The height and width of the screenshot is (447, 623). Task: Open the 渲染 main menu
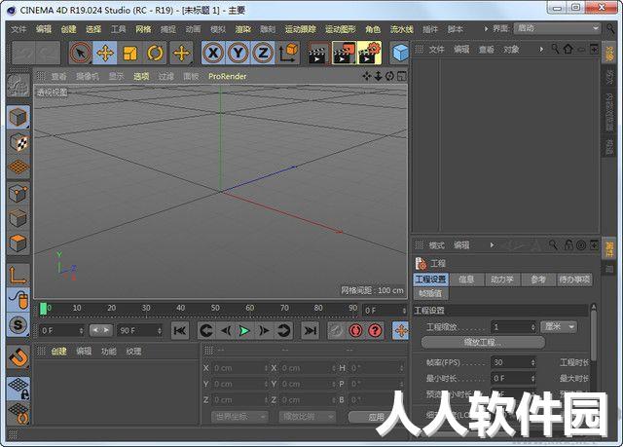coord(242,29)
